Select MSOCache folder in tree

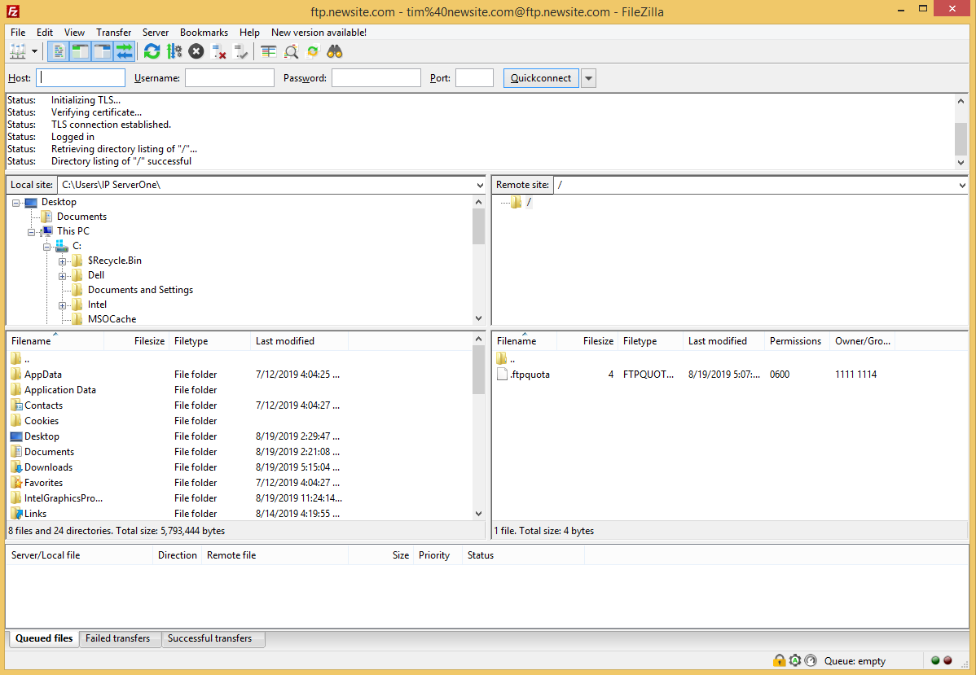click(x=112, y=319)
